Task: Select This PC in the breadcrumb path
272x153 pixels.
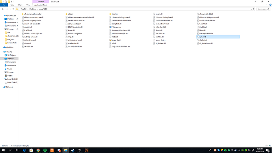Action: click(x=23, y=9)
